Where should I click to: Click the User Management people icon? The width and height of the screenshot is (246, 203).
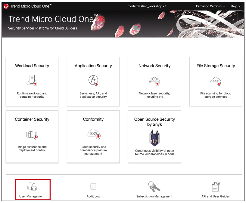tap(32, 186)
